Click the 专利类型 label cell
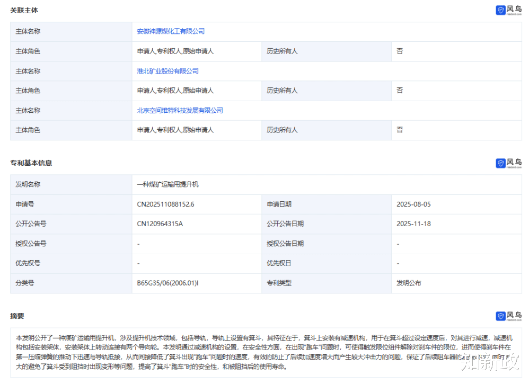The height and width of the screenshot is (384, 529). (327, 283)
